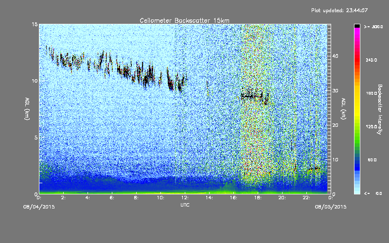Screen dimensions: 389x243
Task: Click the 6: hour tick on the time axis
Action: point(112,198)
